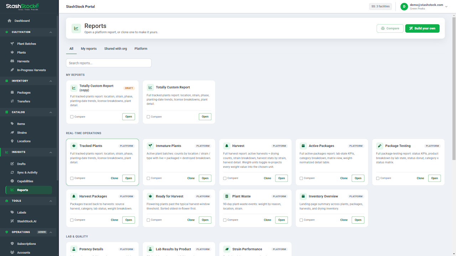
Task: Click the Strain Performance card title
Action: tap(247, 249)
